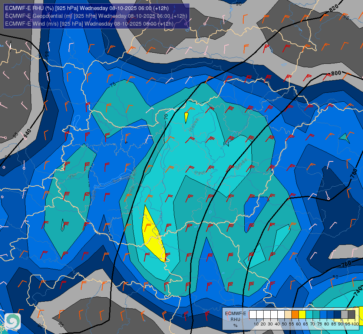This screenshot has width=363, height=334.
Task: Click the yellow 60-65% legend swatch
Action: pos(302,315)
